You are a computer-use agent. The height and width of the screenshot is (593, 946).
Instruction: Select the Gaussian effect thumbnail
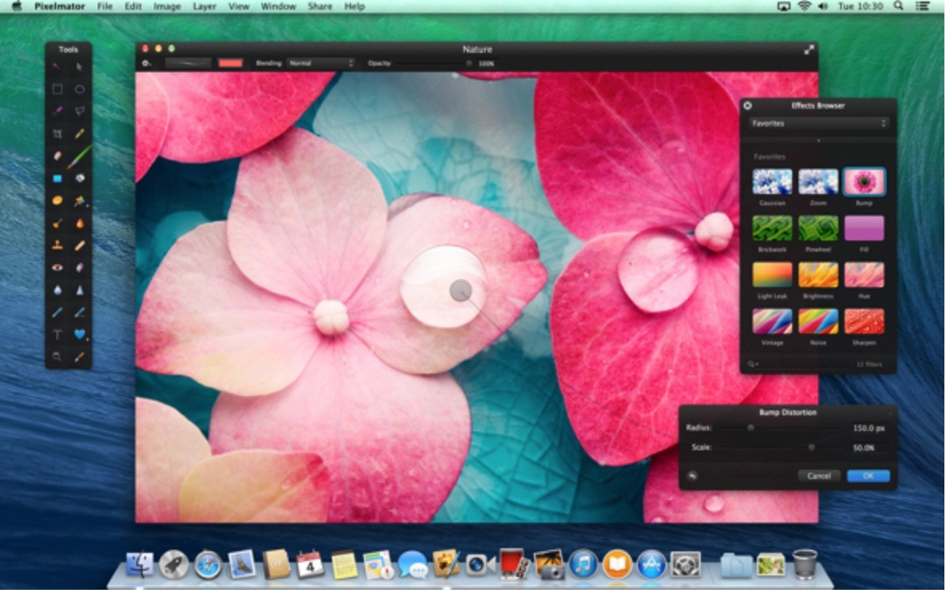(x=772, y=182)
